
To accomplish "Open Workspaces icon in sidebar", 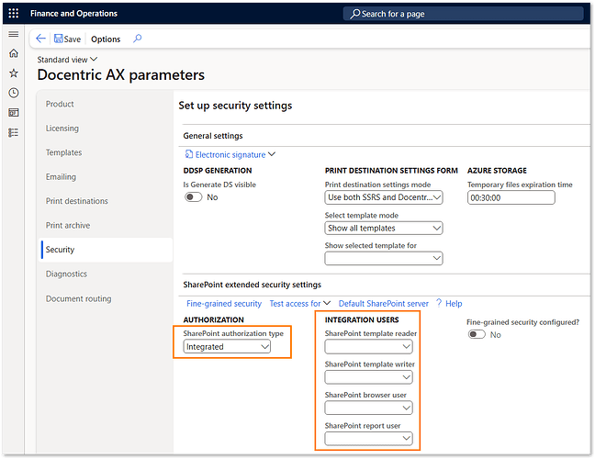I will pyautogui.click(x=14, y=113).
